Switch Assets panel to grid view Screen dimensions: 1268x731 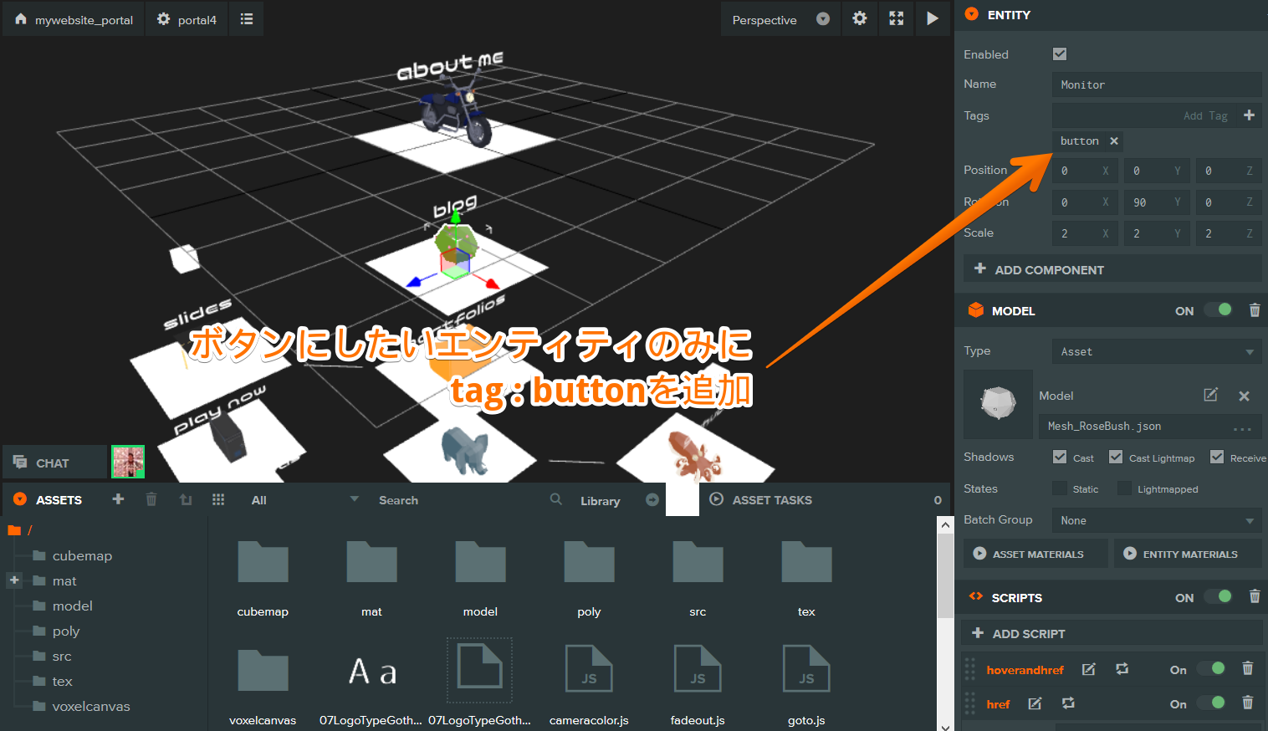218,499
